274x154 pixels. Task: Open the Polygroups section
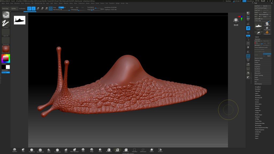pyautogui.click(x=258, y=110)
